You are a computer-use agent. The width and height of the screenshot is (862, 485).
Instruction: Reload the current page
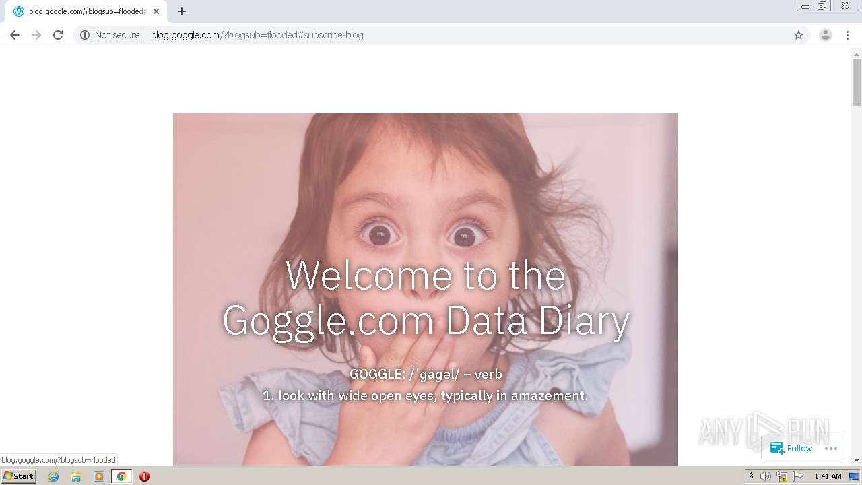click(x=58, y=35)
